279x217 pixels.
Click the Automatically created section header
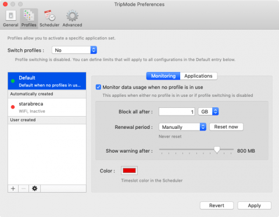point(47,94)
